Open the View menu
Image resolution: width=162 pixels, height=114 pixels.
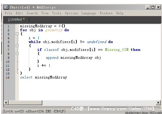45,13
